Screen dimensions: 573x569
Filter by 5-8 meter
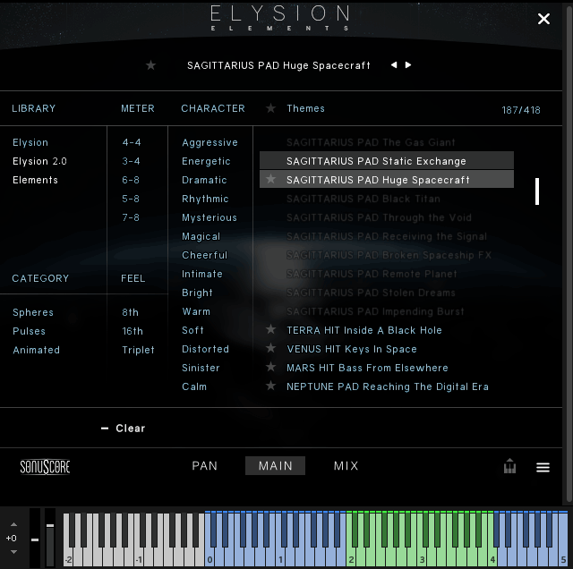(x=131, y=199)
